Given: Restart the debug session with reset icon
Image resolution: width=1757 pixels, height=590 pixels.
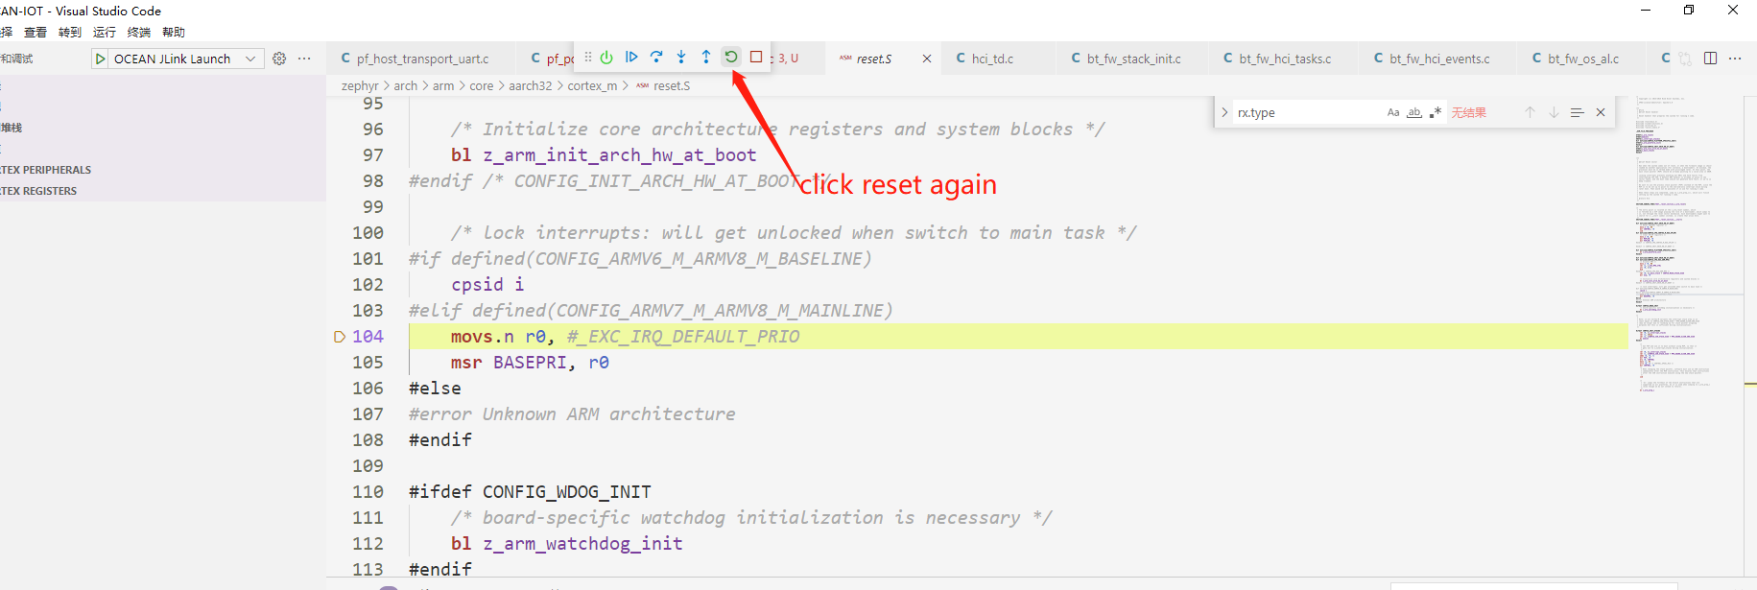Looking at the screenshot, I should point(731,58).
